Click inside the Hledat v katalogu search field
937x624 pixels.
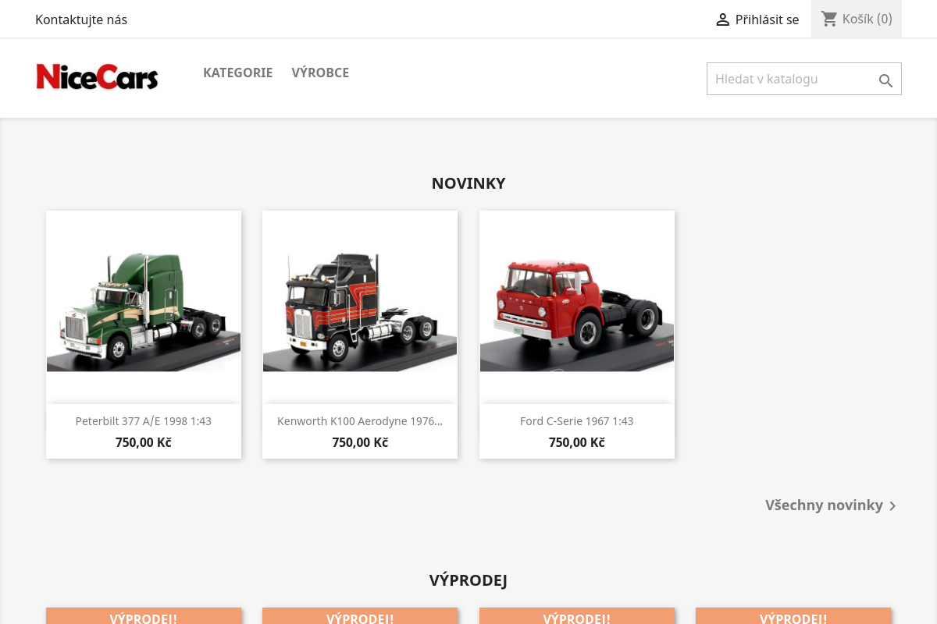(789, 79)
